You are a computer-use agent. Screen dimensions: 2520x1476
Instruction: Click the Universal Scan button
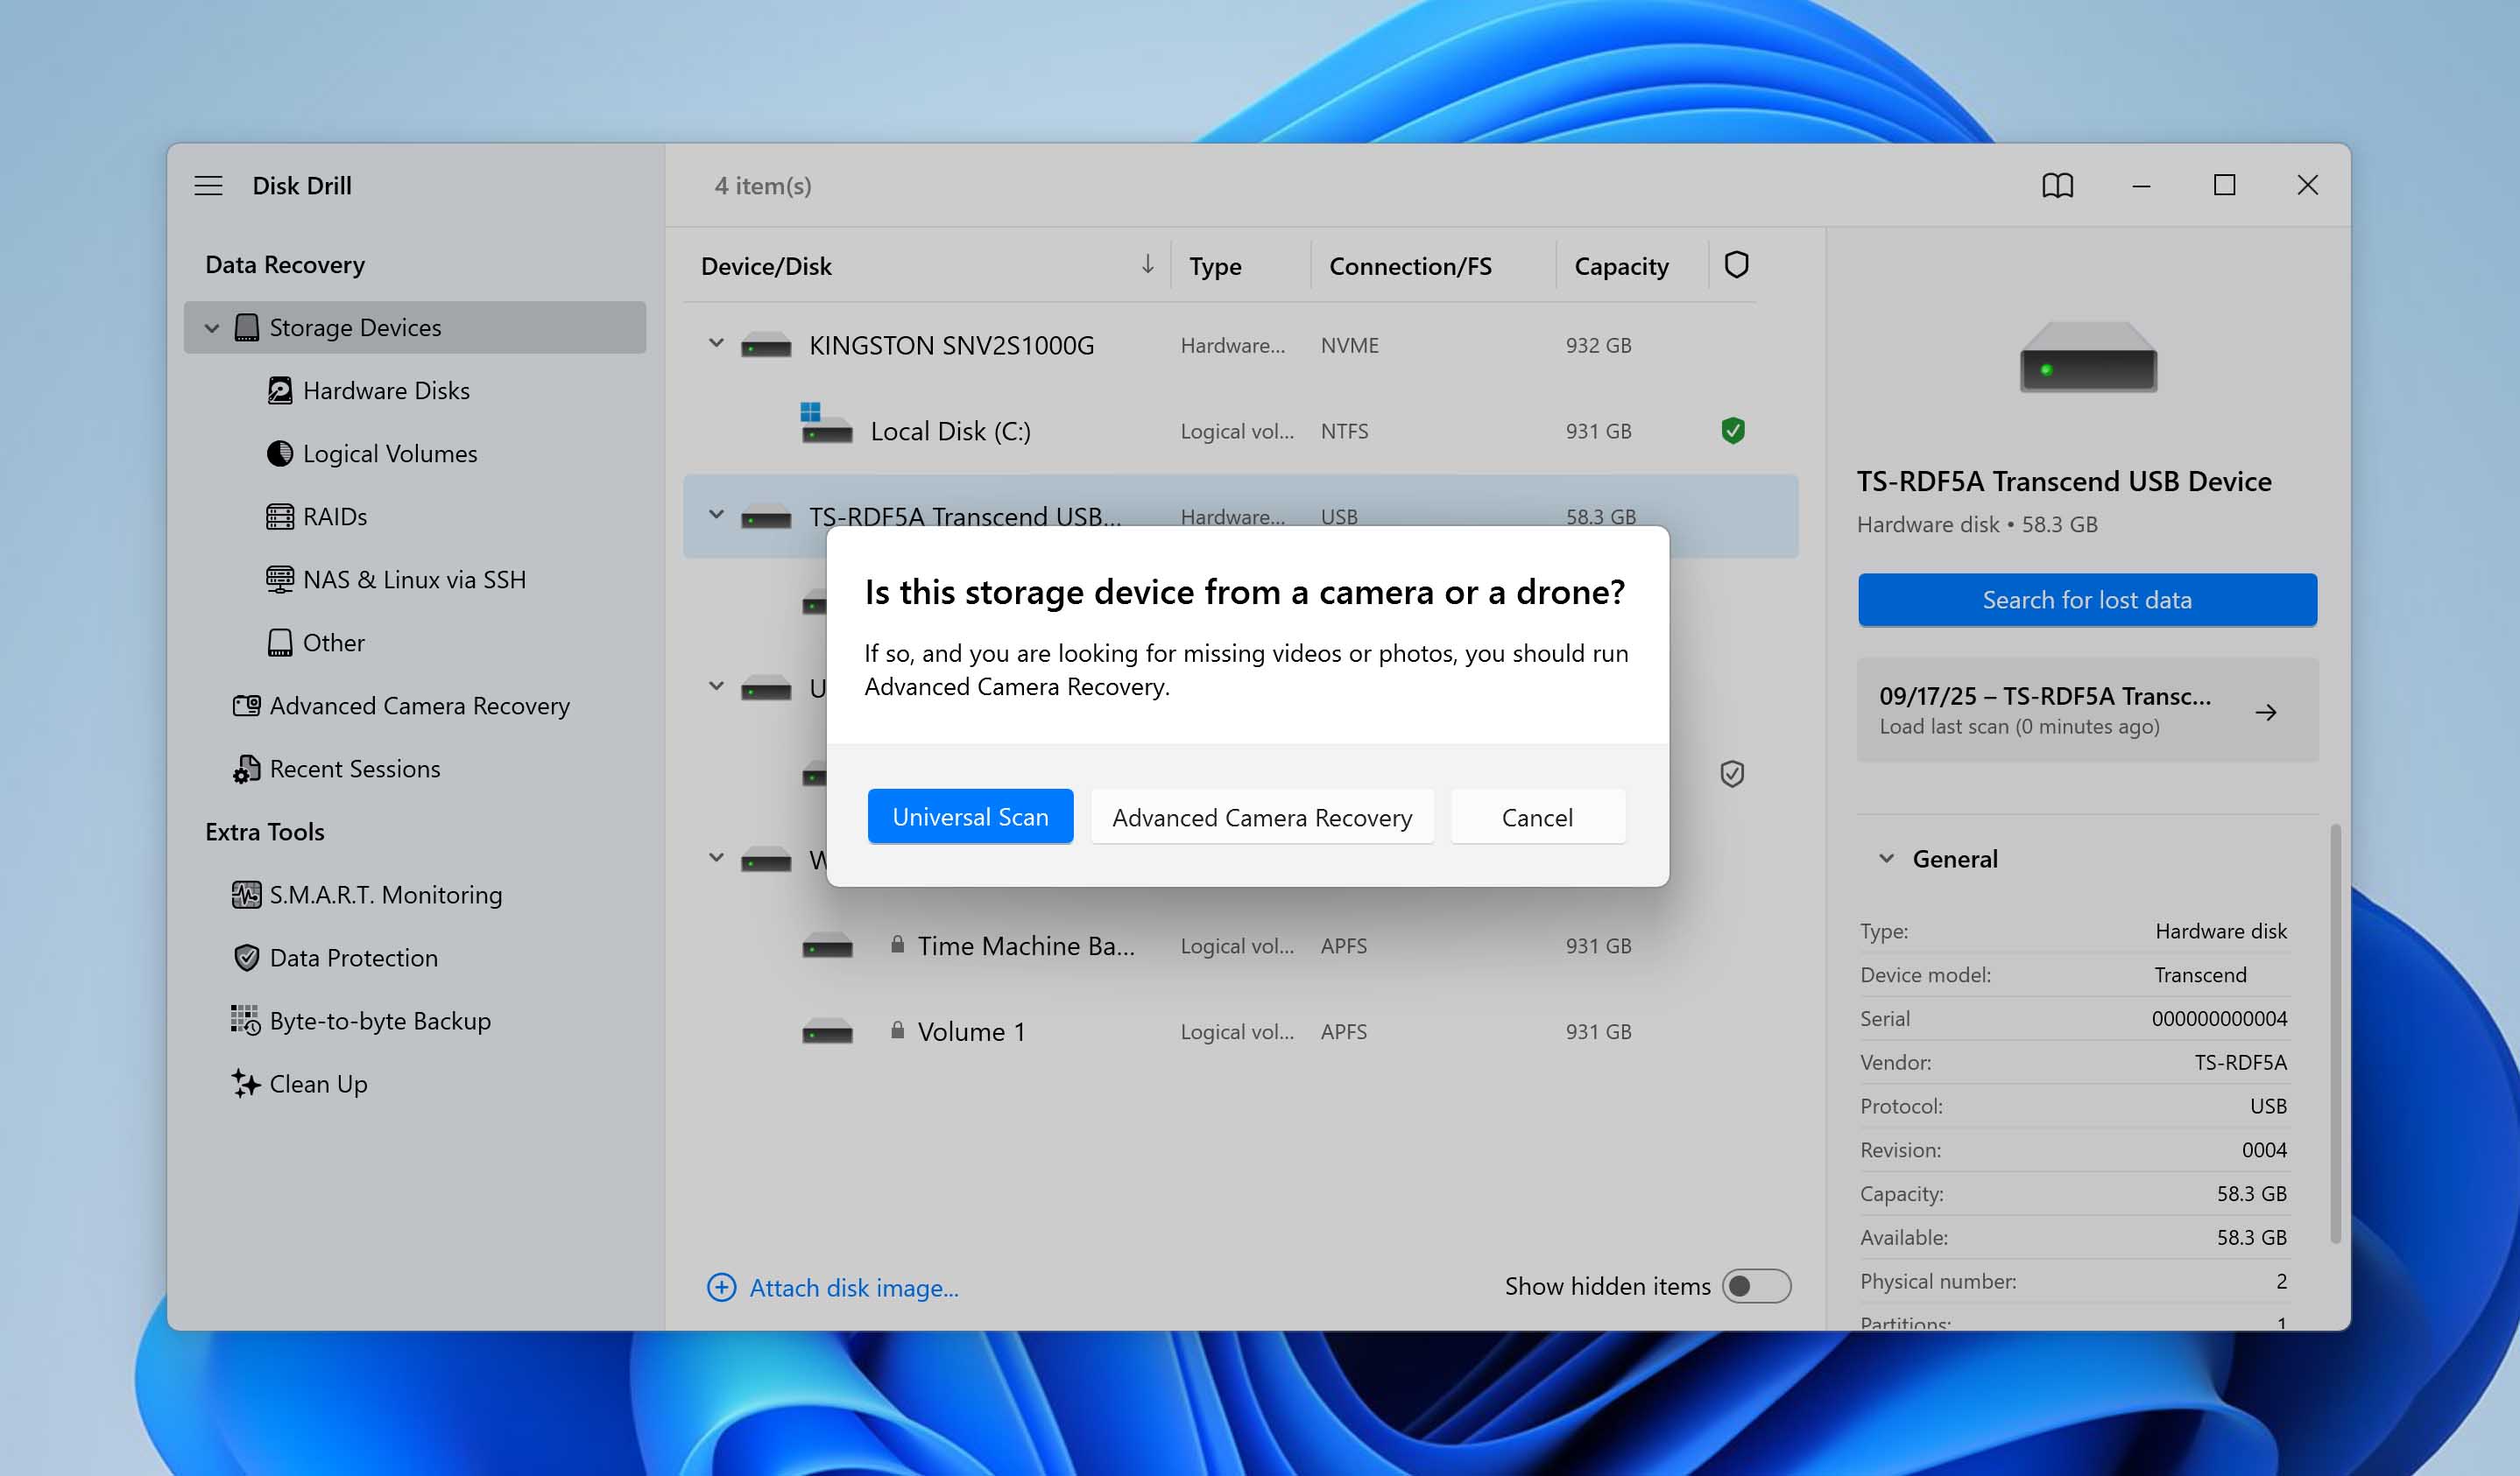tap(970, 817)
